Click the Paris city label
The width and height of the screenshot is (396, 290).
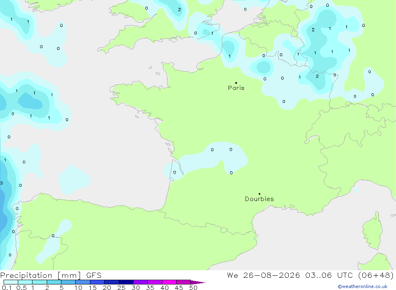(236, 88)
